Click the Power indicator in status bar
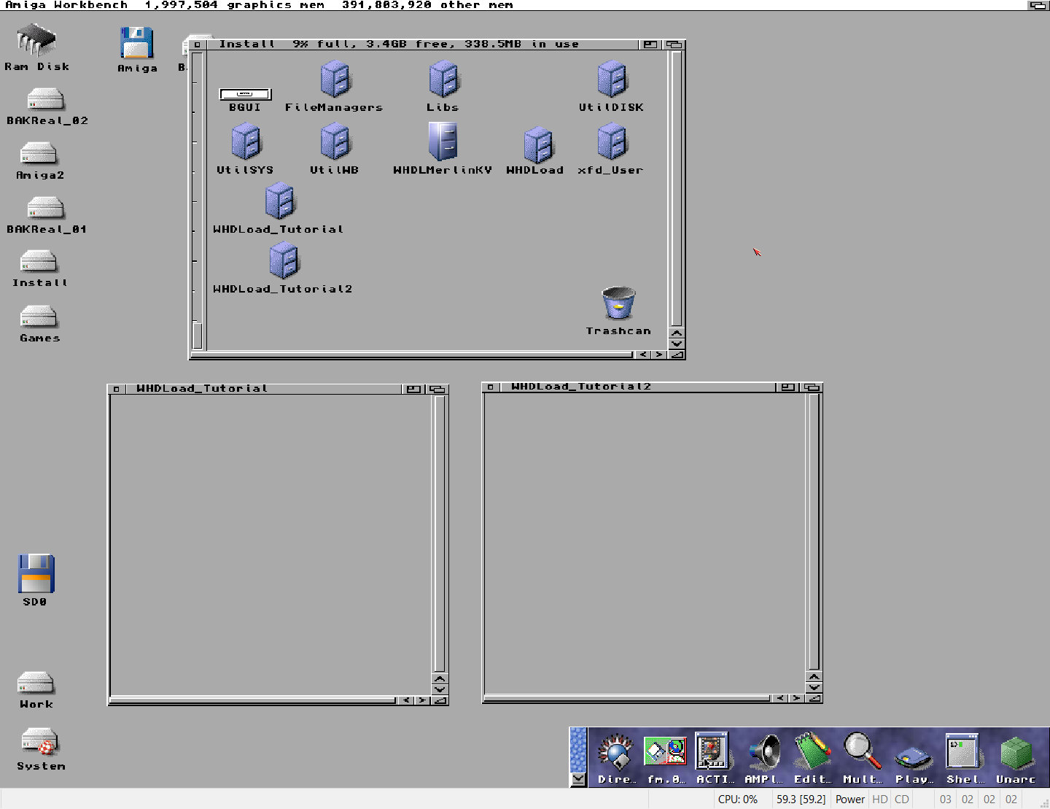Viewport: 1050px width, 809px height. (850, 800)
